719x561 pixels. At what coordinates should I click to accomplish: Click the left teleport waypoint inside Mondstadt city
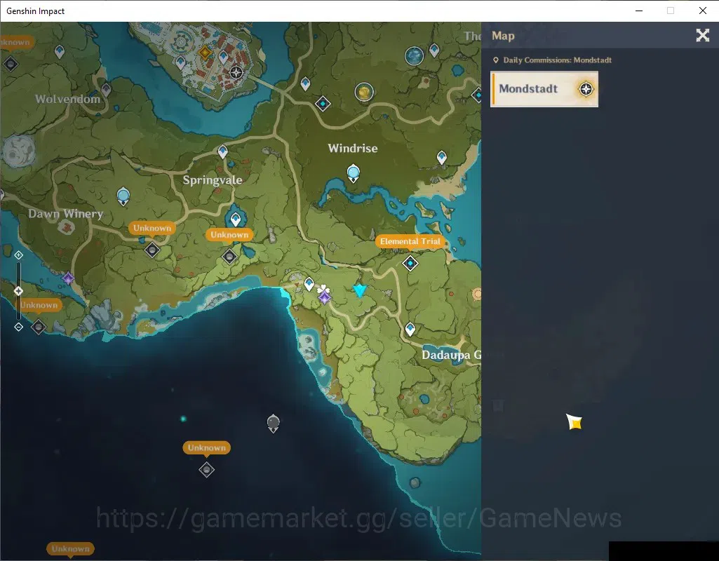[181, 62]
